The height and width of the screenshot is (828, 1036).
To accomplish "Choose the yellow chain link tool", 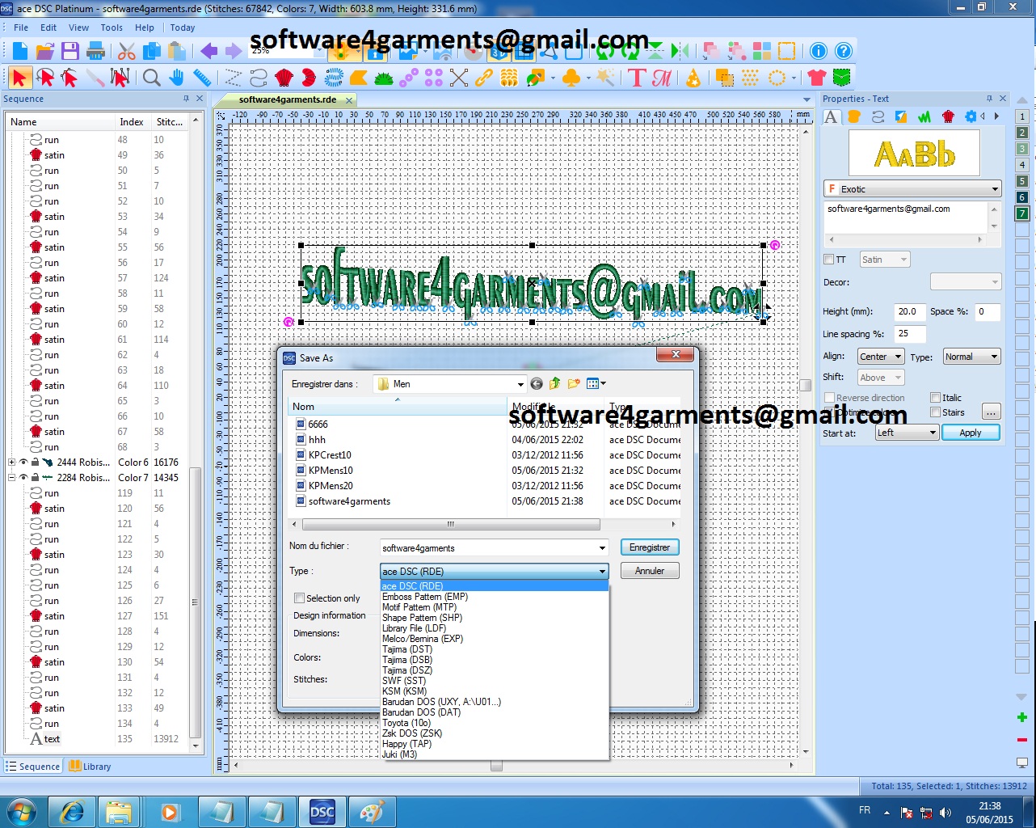I will [x=484, y=78].
